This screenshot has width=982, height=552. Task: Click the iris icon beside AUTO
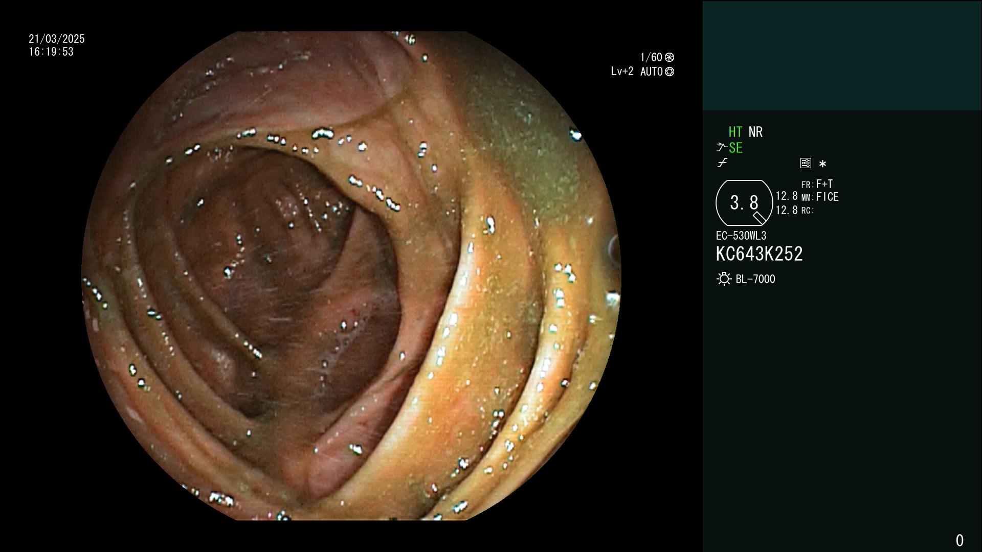(669, 72)
